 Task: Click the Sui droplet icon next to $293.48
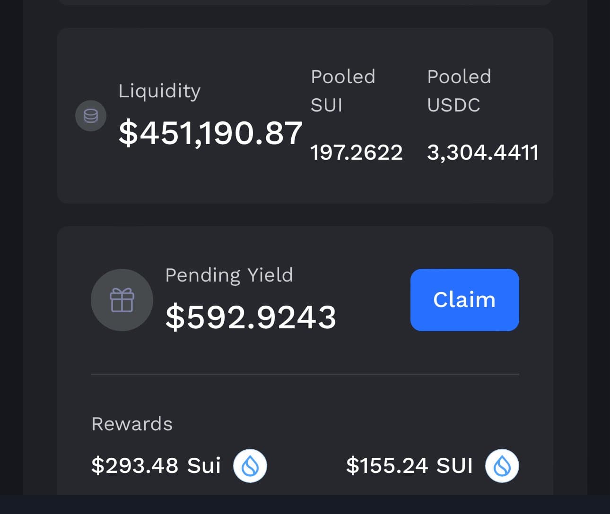click(250, 466)
